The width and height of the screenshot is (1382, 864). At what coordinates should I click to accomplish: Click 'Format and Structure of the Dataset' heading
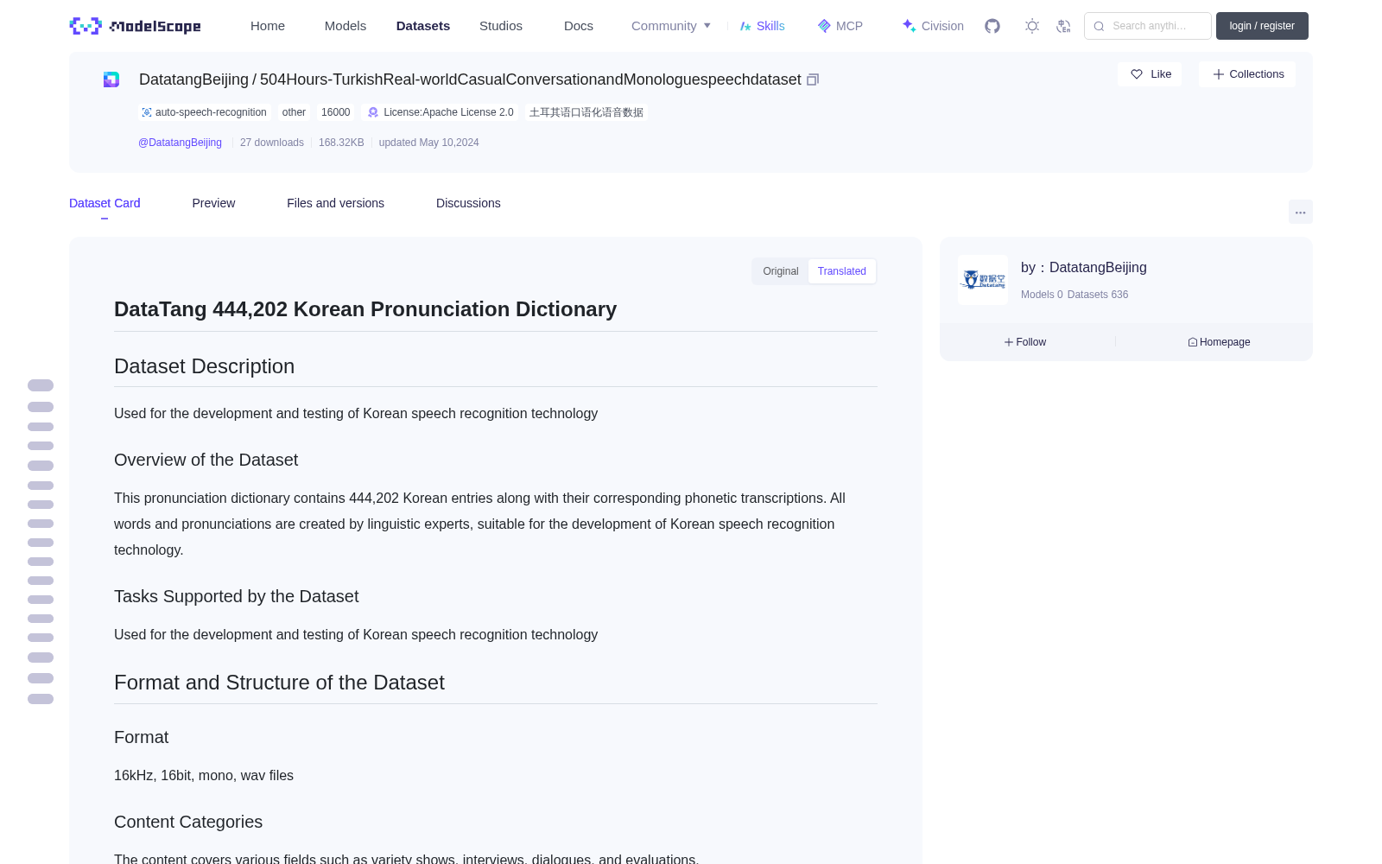click(x=279, y=683)
